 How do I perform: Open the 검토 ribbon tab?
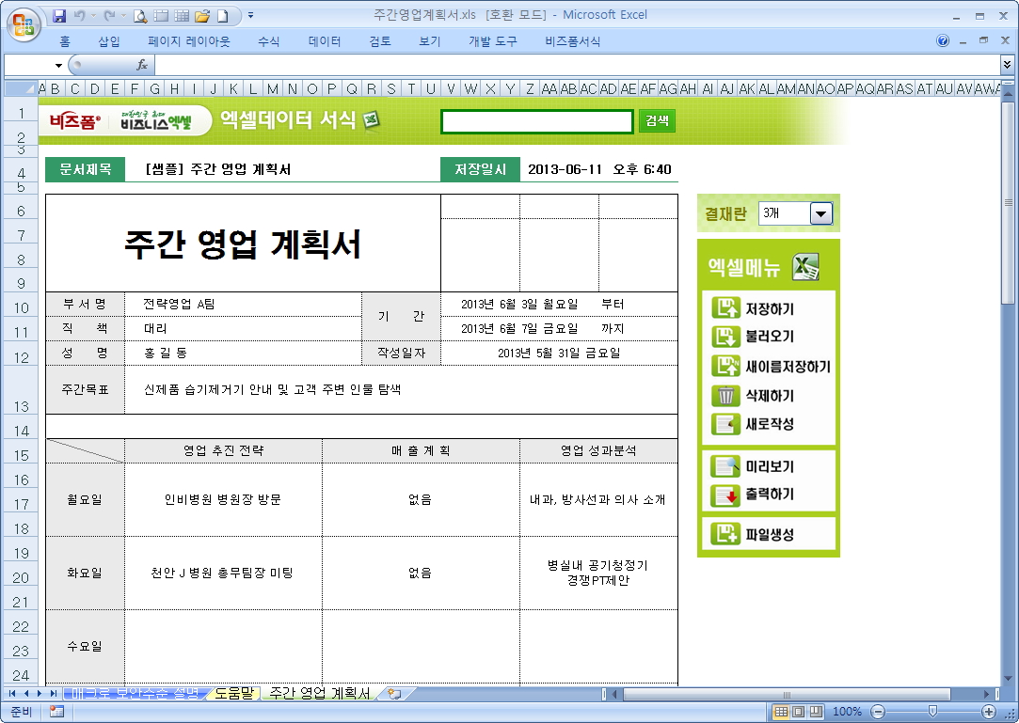coord(380,41)
